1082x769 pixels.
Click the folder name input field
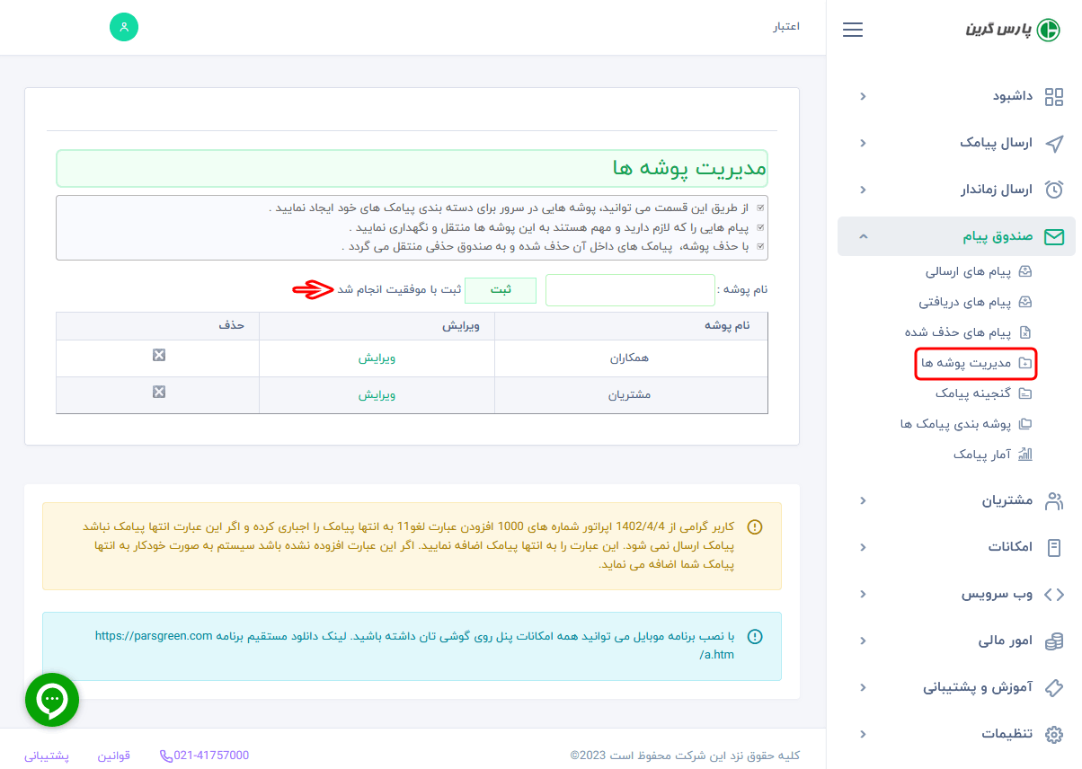click(x=629, y=290)
